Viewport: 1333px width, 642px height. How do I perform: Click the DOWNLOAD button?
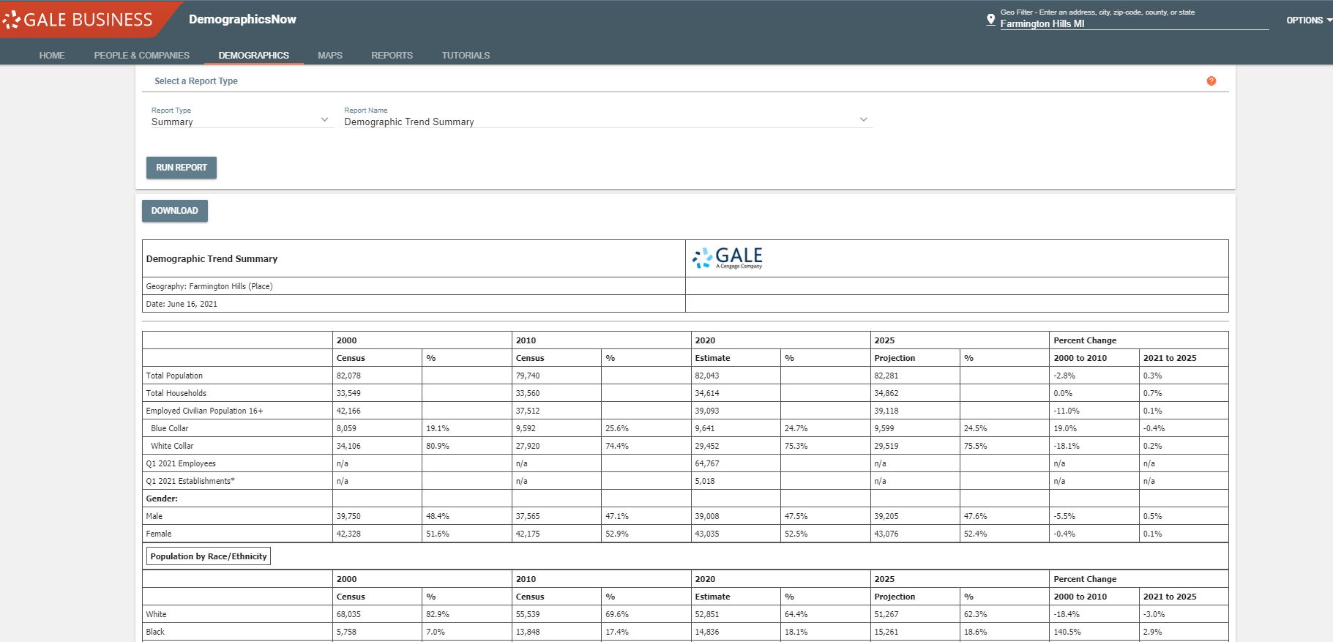[175, 211]
